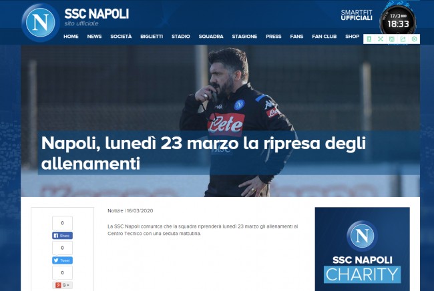Click the SSC Napoli crest logo
434x291 pixels.
click(x=41, y=23)
